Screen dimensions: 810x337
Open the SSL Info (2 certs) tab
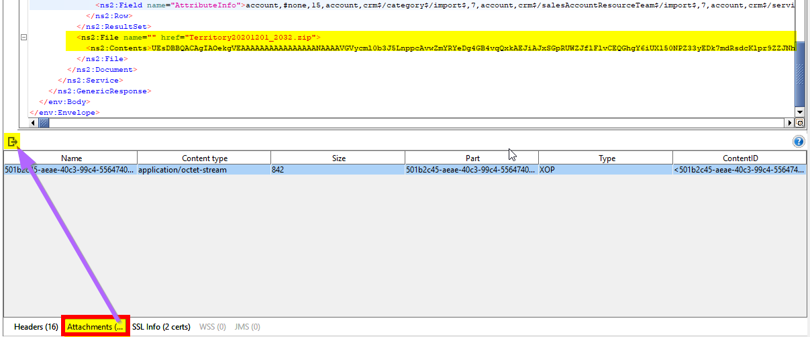coord(161,327)
